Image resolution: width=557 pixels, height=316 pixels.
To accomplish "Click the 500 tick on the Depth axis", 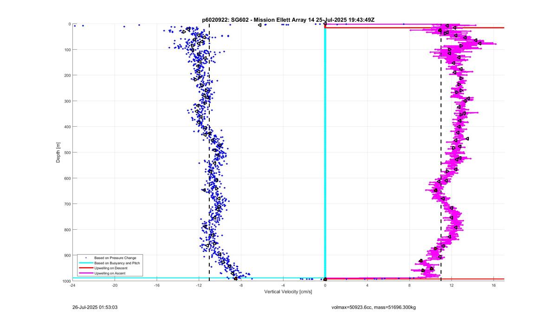I will (x=67, y=153).
